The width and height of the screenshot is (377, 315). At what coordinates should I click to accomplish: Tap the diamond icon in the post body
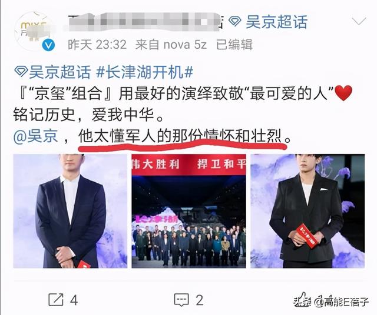(21, 72)
